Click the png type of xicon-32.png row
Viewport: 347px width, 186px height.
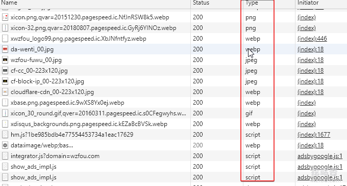[x=251, y=28]
